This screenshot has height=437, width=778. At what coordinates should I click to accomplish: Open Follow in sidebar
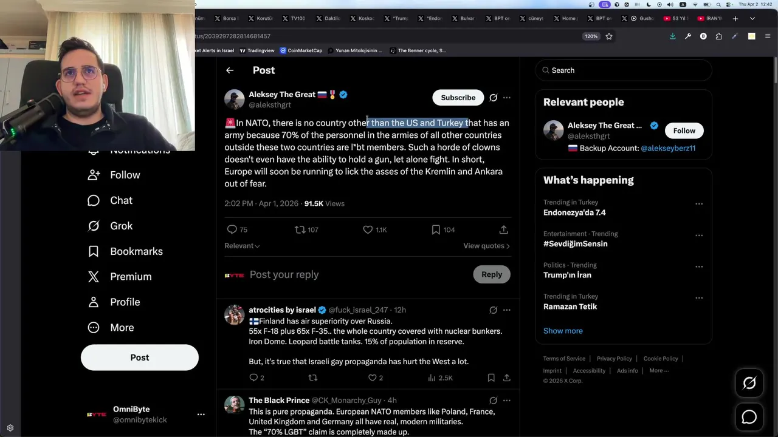114,175
